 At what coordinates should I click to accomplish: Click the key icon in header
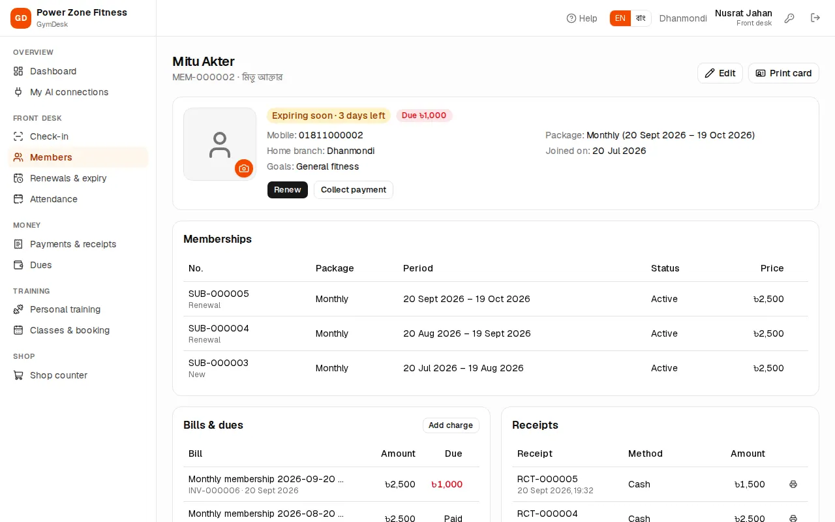pos(789,18)
